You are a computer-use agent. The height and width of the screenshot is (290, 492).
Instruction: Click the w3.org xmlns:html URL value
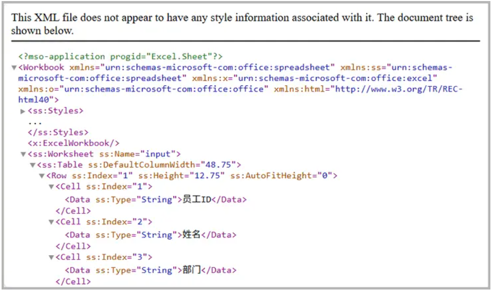pyautogui.click(x=396, y=89)
